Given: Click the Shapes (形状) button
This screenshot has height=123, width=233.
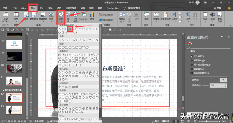Looking at the screenshot, I should click(61, 17).
